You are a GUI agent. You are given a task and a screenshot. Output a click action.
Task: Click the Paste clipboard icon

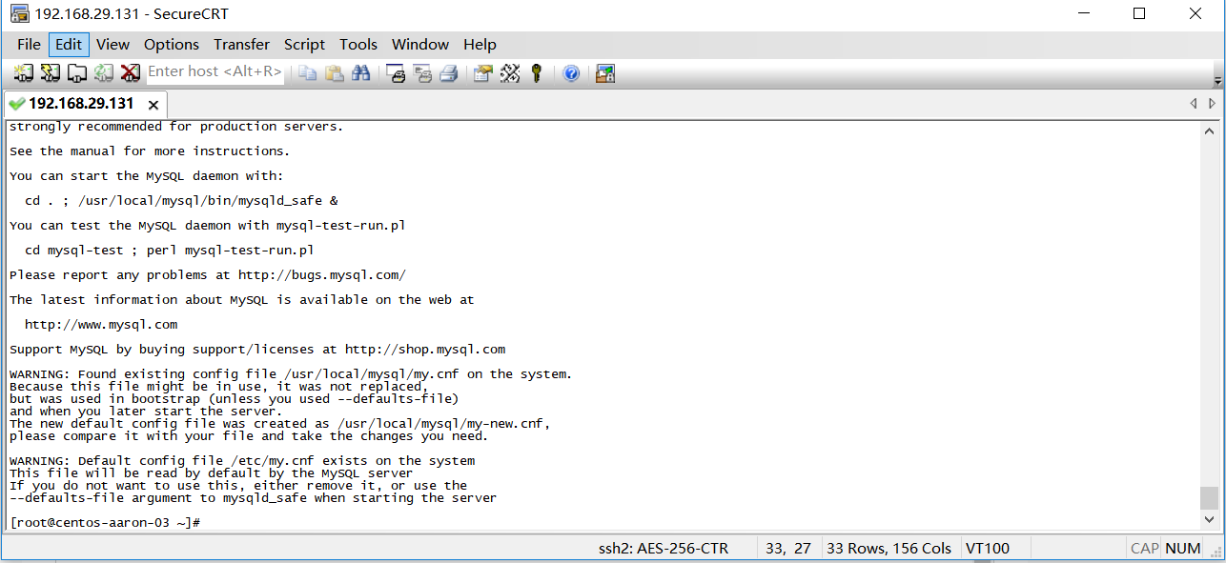[x=334, y=72]
